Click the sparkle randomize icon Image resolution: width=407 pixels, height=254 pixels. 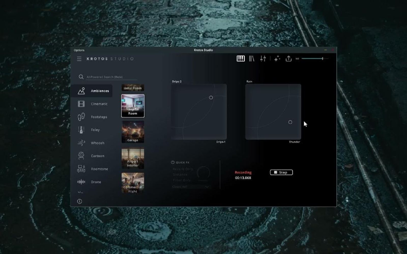click(x=277, y=59)
